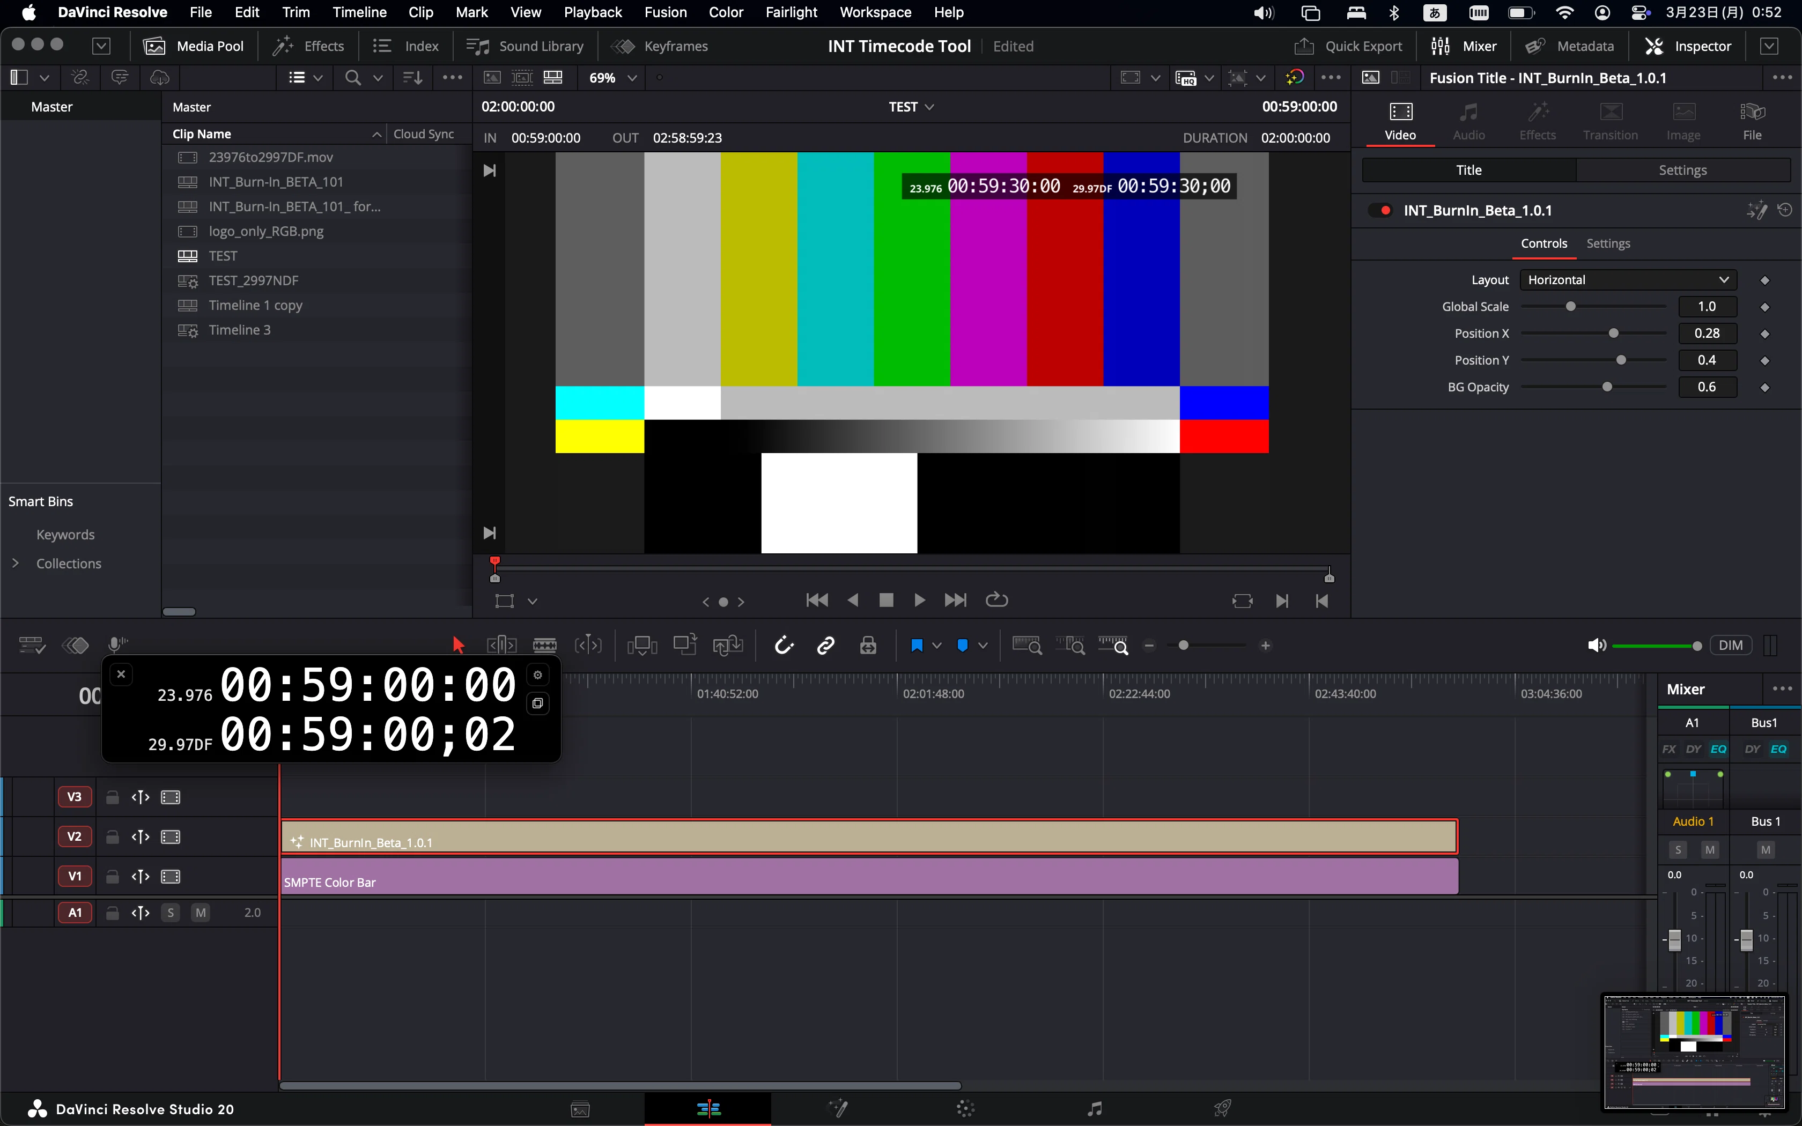Viewport: 1802px width, 1126px height.
Task: Open the Fusion page at bottom
Action: (838, 1109)
